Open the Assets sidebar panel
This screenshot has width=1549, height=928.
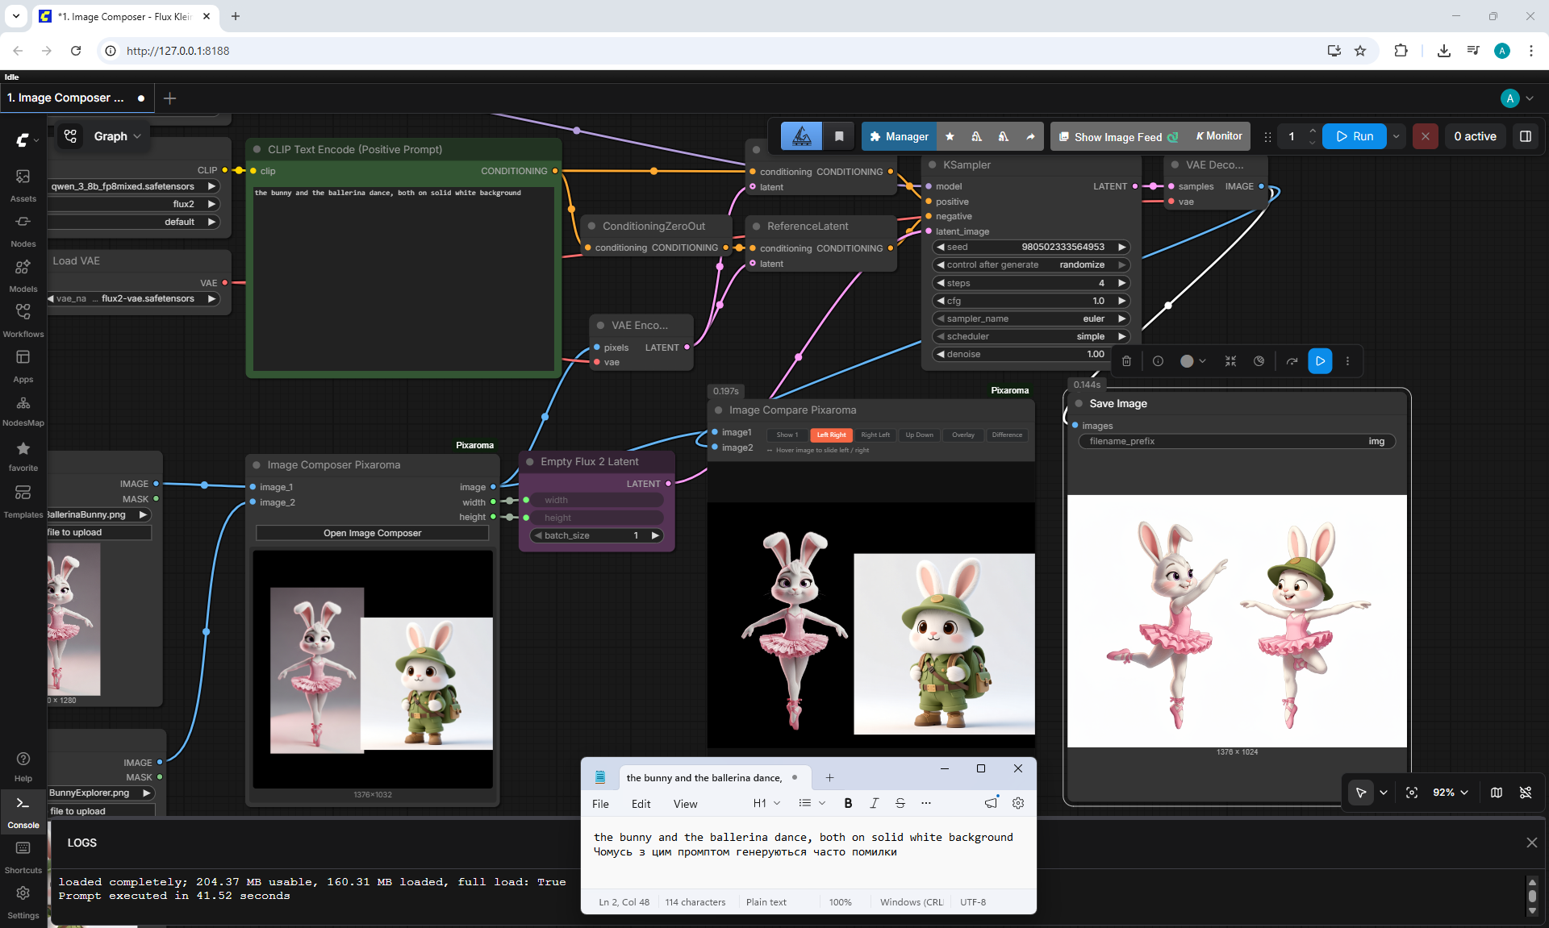click(x=23, y=185)
